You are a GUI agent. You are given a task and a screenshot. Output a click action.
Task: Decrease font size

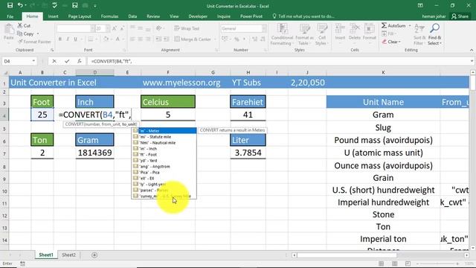point(122,28)
